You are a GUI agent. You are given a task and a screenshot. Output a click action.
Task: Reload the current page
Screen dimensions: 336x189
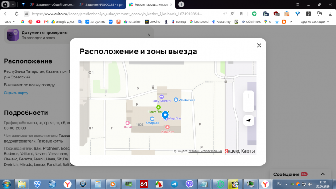click(x=17, y=14)
